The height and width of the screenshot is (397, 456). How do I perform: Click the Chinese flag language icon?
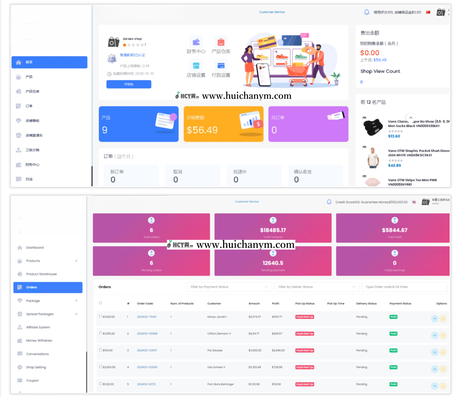click(428, 12)
